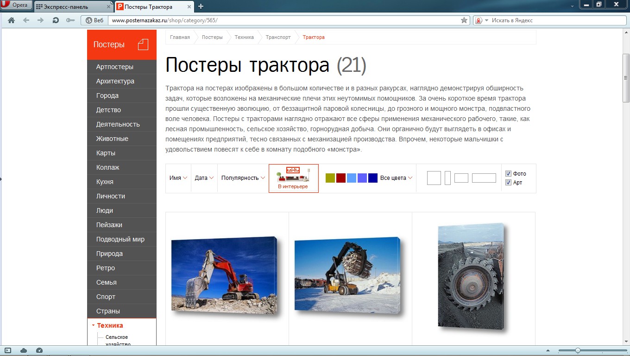Filter by the olive color swatch
This screenshot has height=356, width=630.
click(330, 178)
